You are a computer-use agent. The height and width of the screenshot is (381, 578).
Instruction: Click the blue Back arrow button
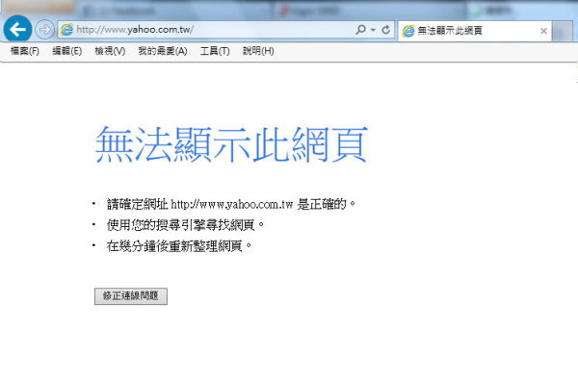coord(17,29)
